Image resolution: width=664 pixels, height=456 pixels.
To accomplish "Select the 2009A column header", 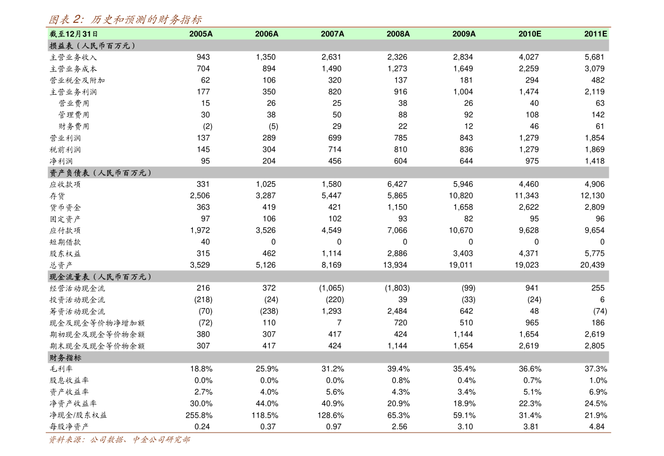I will pos(464,34).
